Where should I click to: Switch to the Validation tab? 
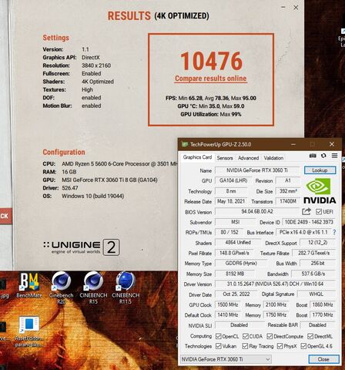273,158
